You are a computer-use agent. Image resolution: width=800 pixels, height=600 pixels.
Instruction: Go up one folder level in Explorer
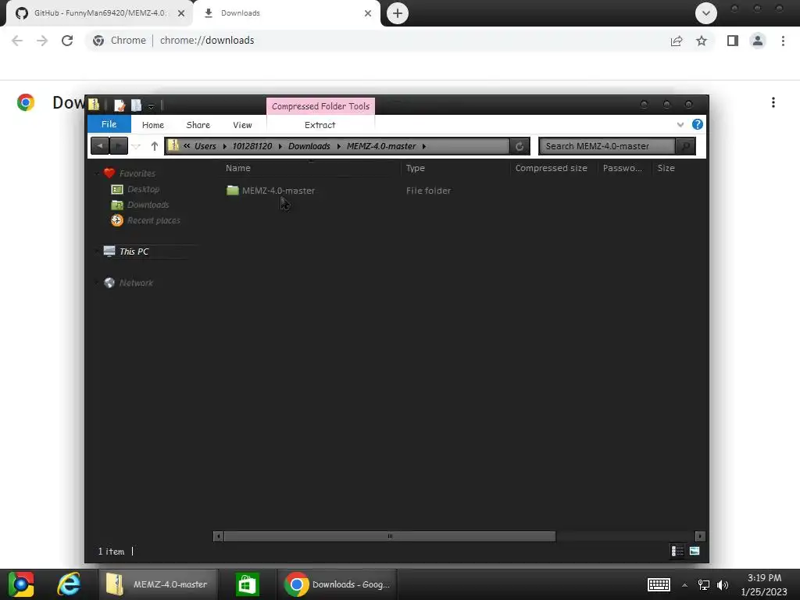[155, 146]
